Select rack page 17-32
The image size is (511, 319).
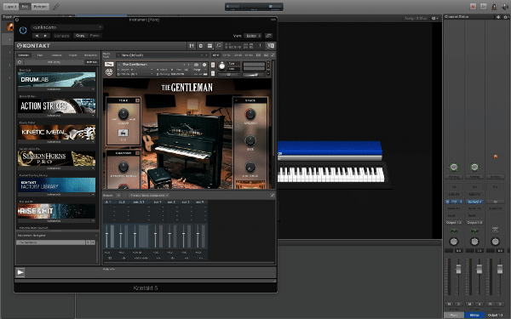pyautogui.click(x=227, y=55)
